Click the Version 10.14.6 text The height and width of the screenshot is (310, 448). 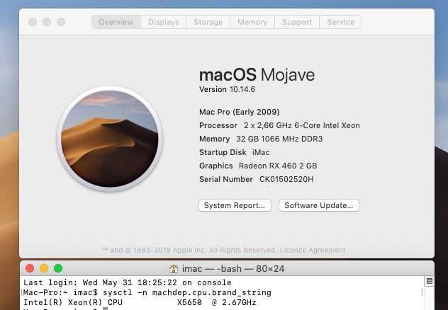[x=227, y=90]
